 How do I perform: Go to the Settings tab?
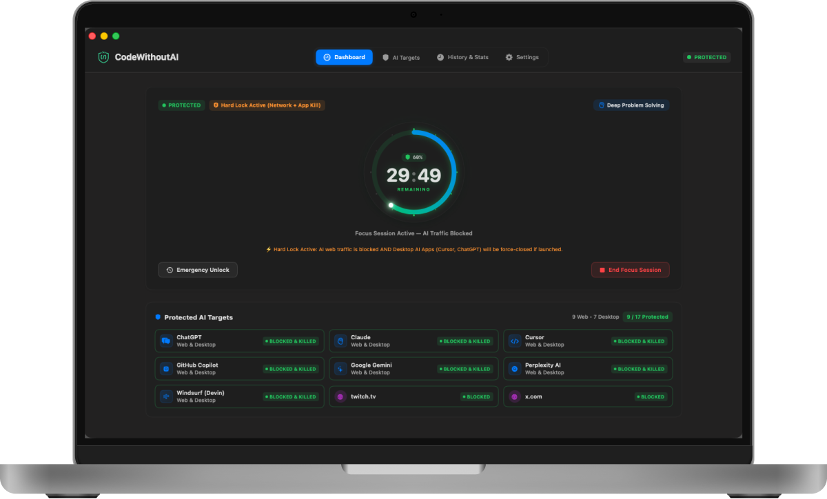coord(522,57)
